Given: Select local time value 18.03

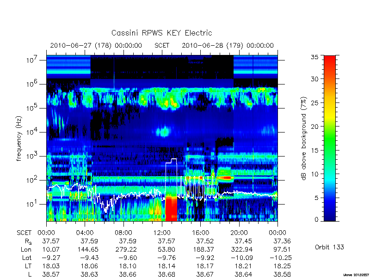Looking at the screenshot, I should [x=51, y=266].
